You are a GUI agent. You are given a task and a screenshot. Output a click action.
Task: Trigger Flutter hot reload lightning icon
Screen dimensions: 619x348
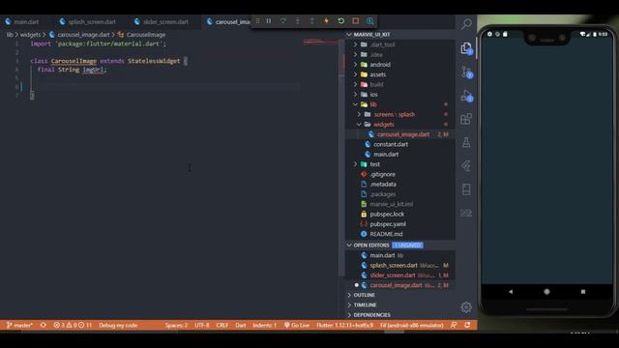point(327,21)
